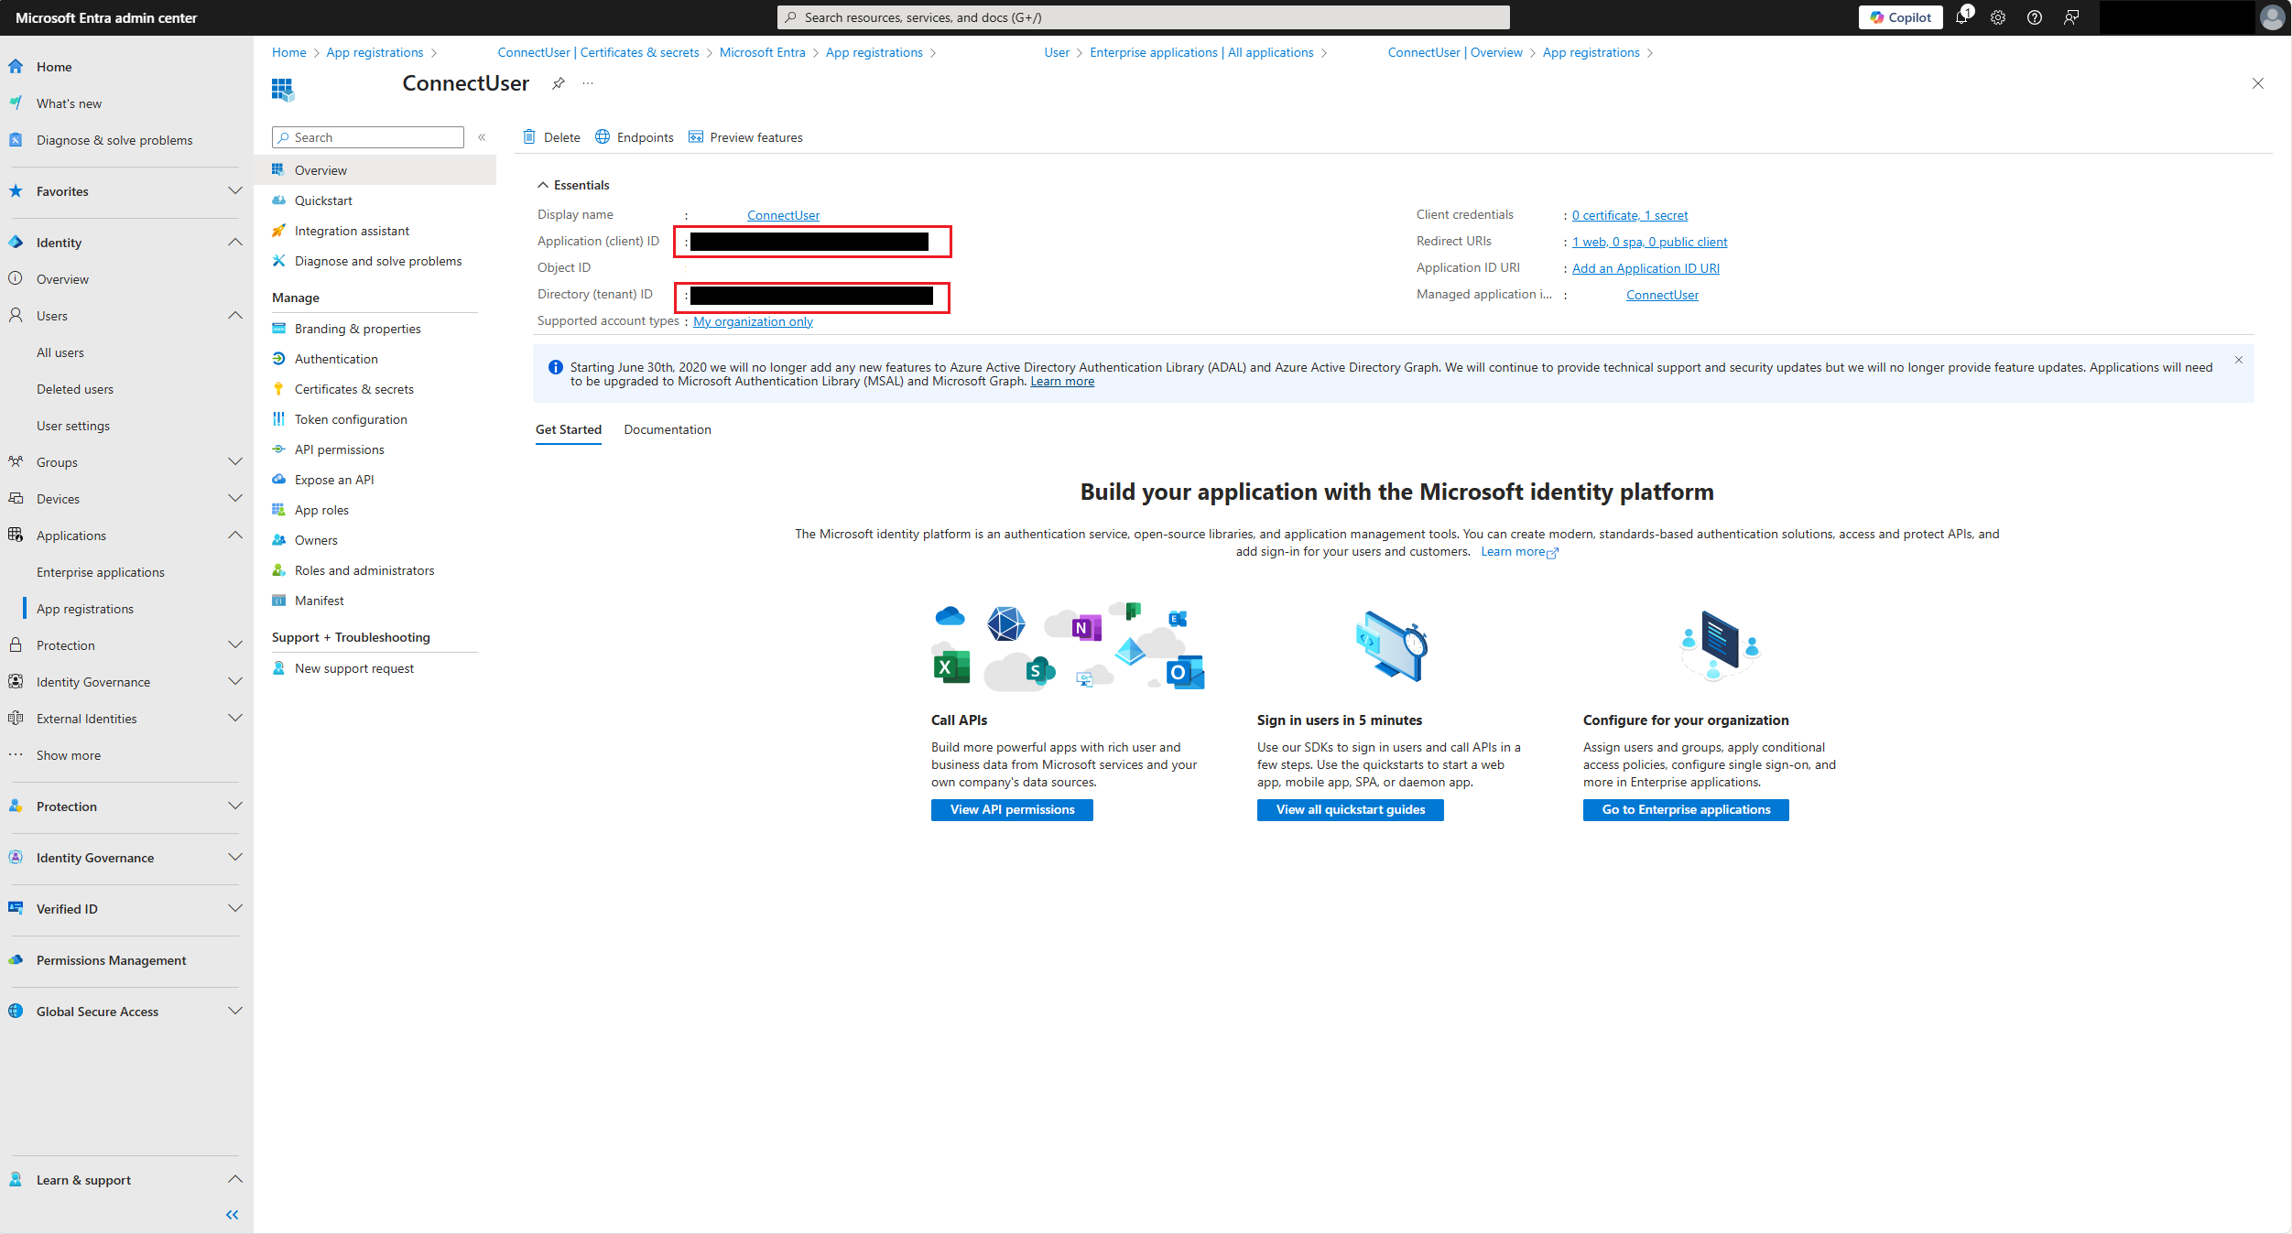Collapse the Essentials section
Image resolution: width=2292 pixels, height=1234 pixels.
[543, 185]
